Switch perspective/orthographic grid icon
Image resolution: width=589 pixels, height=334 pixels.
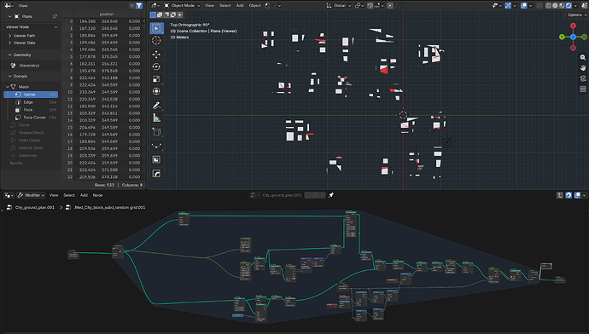(x=583, y=89)
